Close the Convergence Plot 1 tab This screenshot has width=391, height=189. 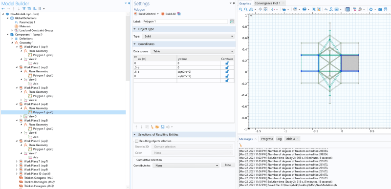(x=283, y=3)
